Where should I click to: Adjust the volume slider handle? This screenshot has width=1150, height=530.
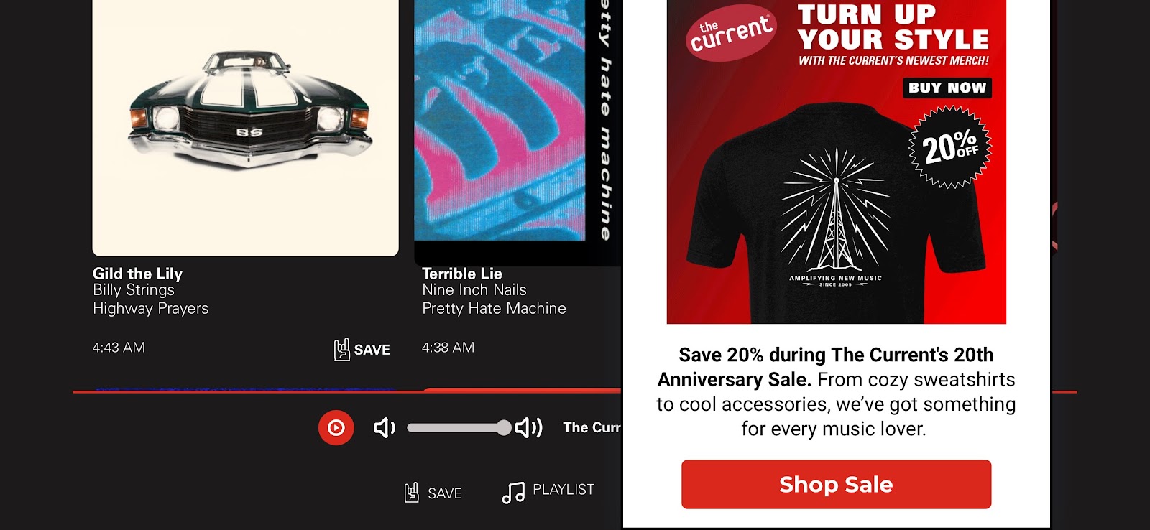(x=504, y=428)
